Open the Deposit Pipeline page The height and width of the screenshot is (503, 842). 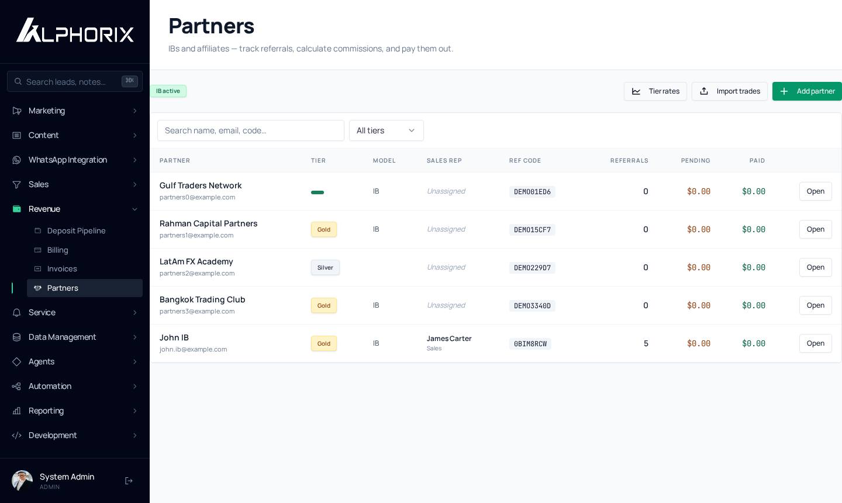coord(85,230)
